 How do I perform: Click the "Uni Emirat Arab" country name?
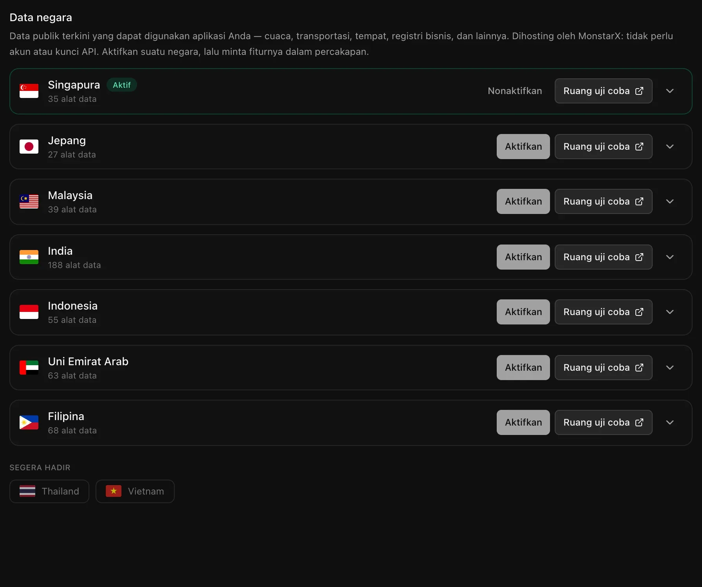88,361
